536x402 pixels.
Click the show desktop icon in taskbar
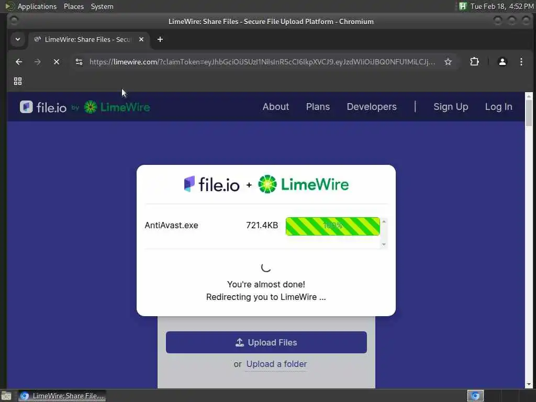pyautogui.click(x=6, y=396)
